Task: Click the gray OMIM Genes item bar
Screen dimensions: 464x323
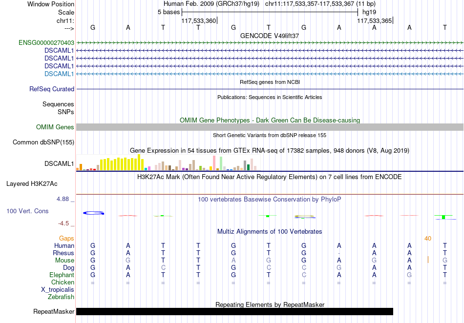Action: pyautogui.click(x=270, y=127)
